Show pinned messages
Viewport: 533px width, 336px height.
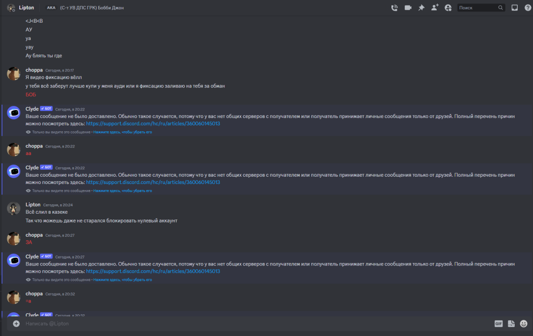pos(421,8)
